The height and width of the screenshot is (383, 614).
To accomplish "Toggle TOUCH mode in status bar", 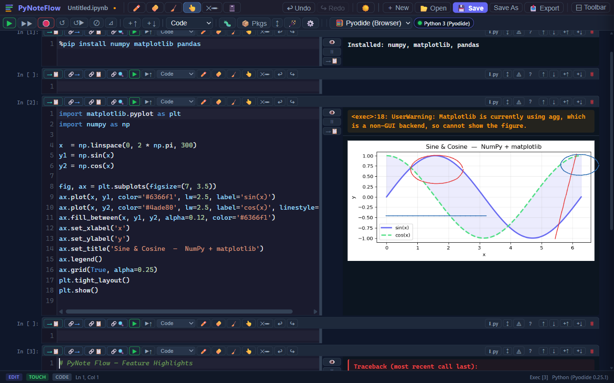I will [37, 377].
